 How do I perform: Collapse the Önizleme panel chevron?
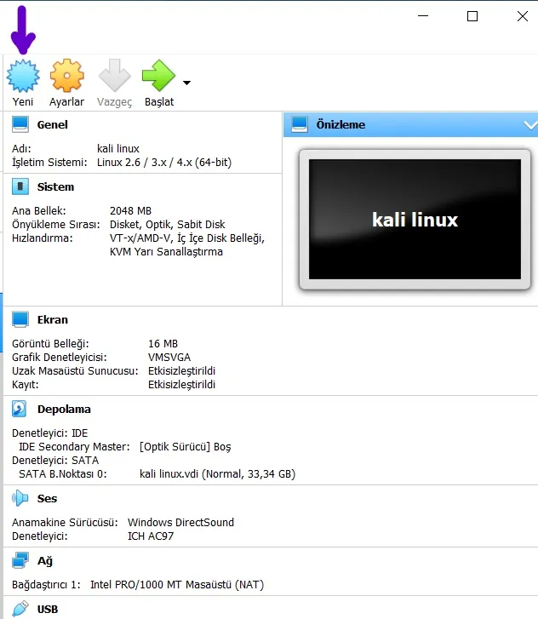coord(530,125)
